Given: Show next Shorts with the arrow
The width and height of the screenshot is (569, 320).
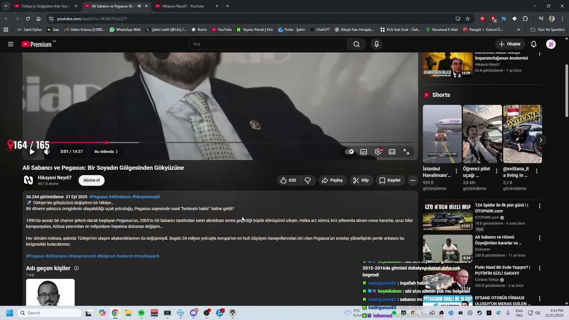Looking at the screenshot, I should (541, 140).
